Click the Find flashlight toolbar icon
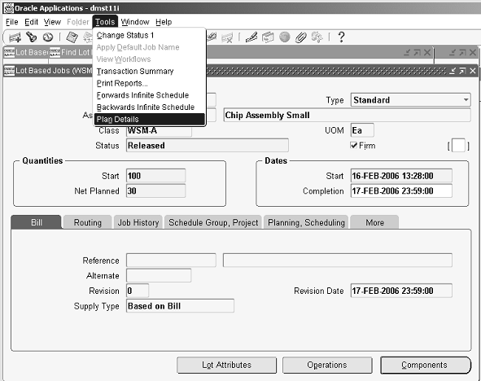The height and width of the screenshot is (381, 481). pyautogui.click(x=31, y=37)
